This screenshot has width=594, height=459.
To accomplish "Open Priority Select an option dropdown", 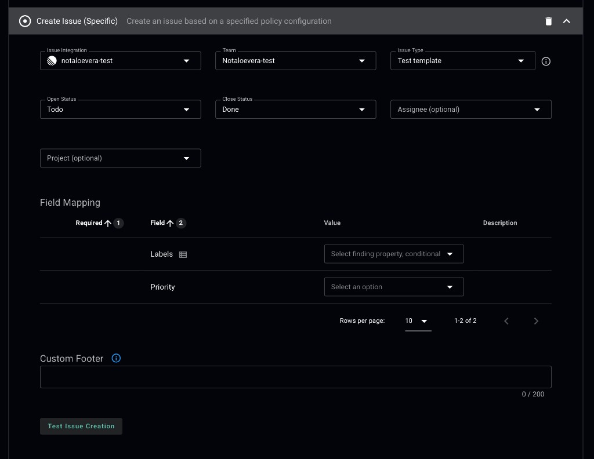I will [394, 287].
